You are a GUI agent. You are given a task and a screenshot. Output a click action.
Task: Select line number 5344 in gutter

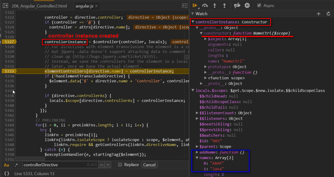(9, 125)
